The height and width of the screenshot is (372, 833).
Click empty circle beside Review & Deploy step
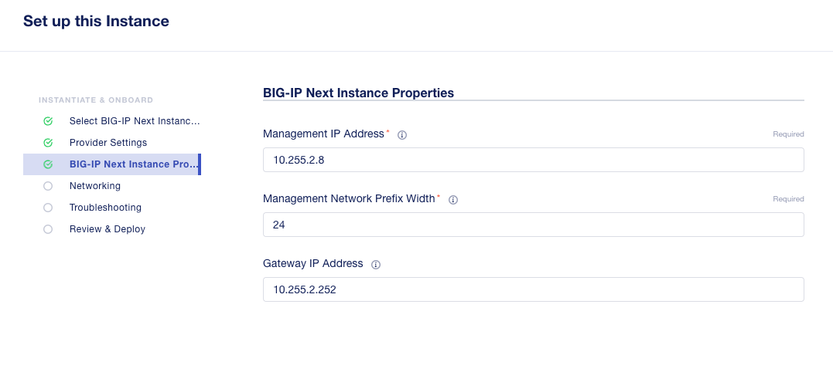click(48, 229)
